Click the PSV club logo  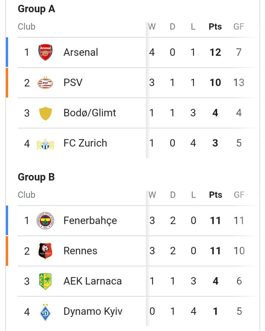click(x=45, y=82)
